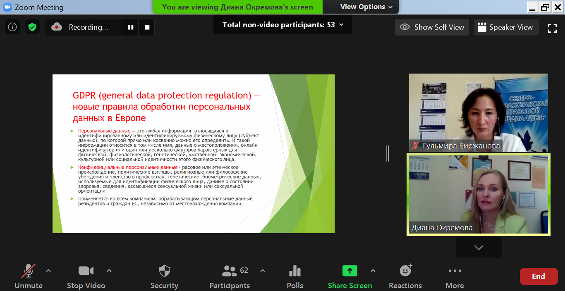
Task: Expand video options arrow beside Stop Video
Action: pyautogui.click(x=109, y=271)
